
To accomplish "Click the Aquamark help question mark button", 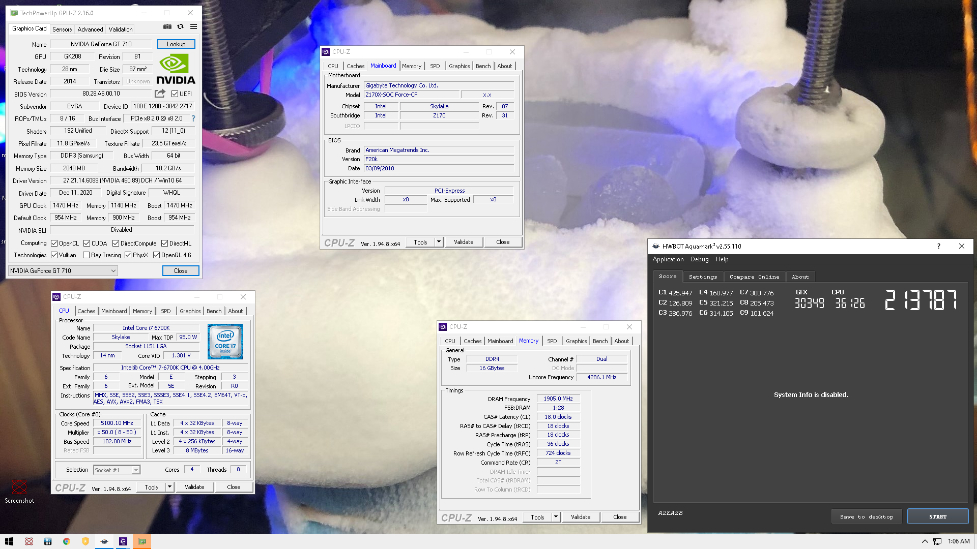I will 938,246.
